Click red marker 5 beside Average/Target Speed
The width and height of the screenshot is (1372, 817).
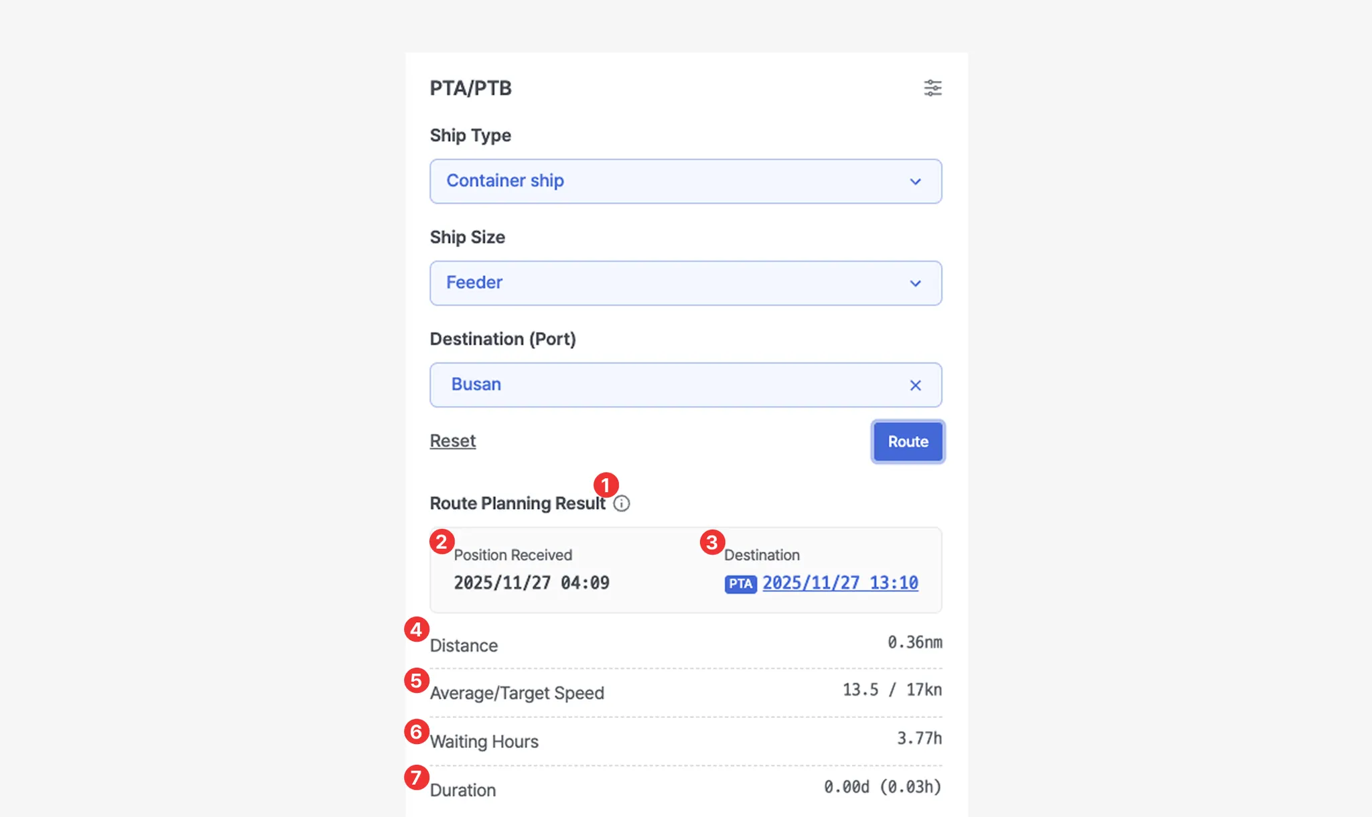416,680
